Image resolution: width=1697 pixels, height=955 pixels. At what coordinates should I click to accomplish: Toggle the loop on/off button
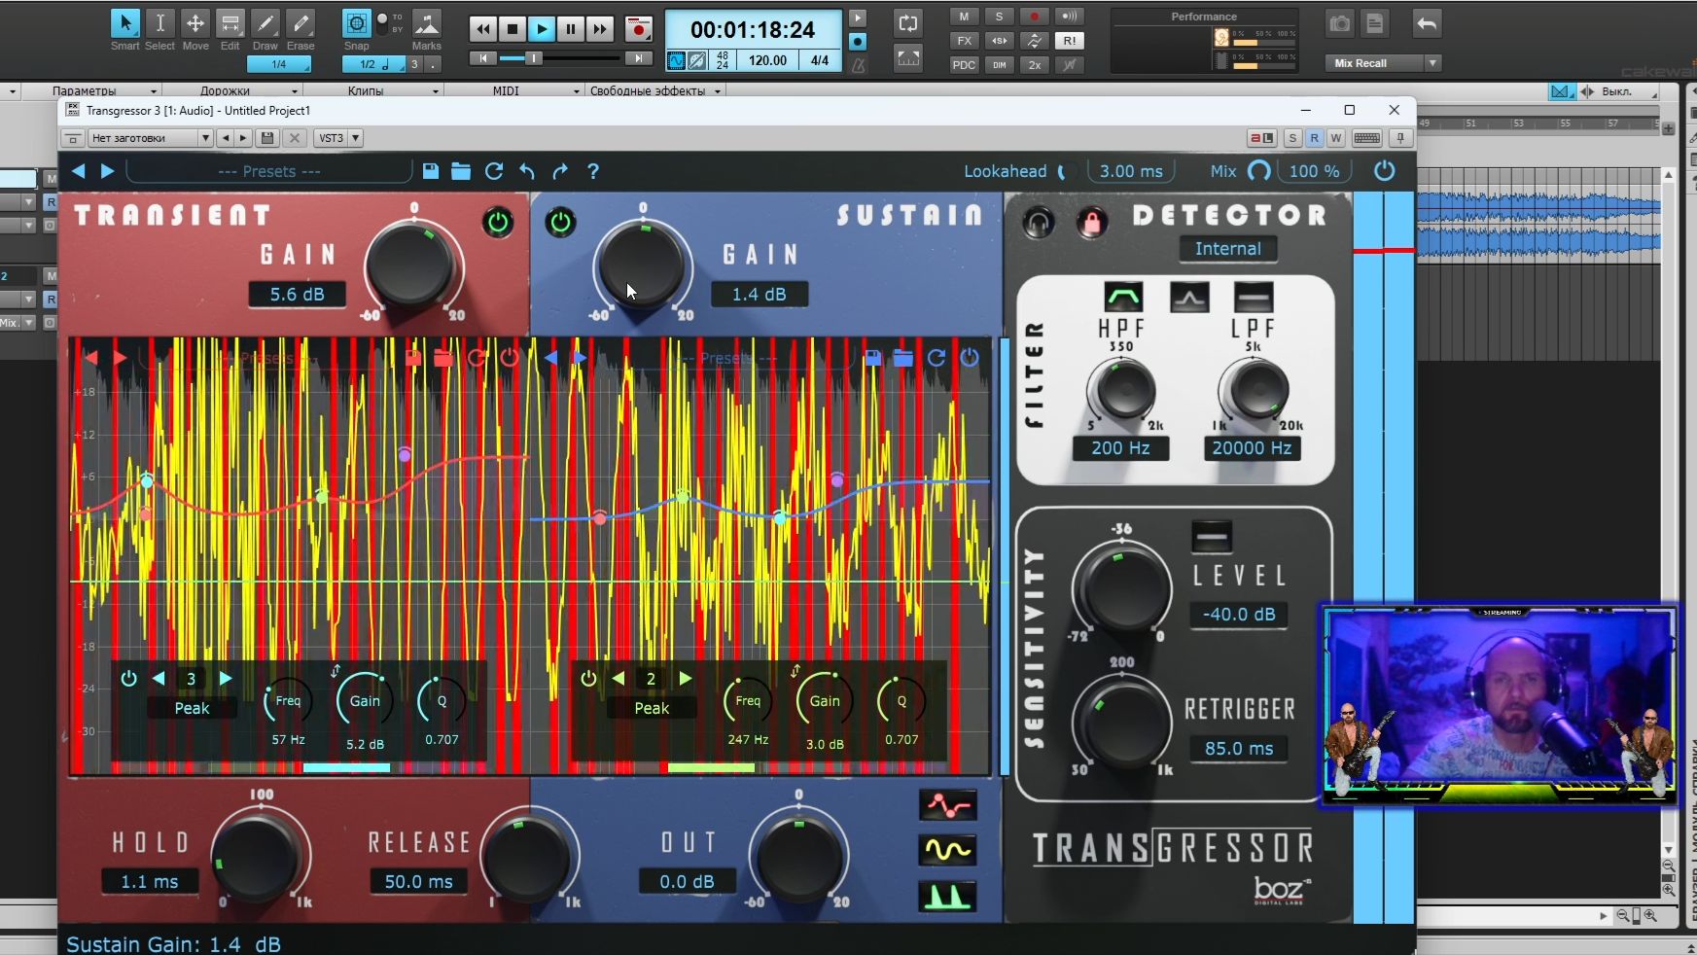[908, 23]
